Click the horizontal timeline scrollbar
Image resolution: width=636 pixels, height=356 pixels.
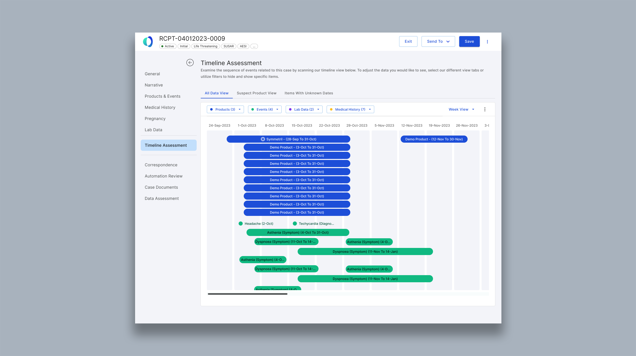pos(248,294)
